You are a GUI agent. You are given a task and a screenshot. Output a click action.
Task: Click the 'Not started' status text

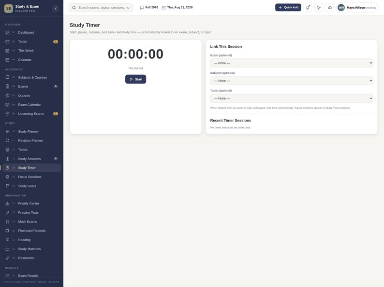(136, 68)
